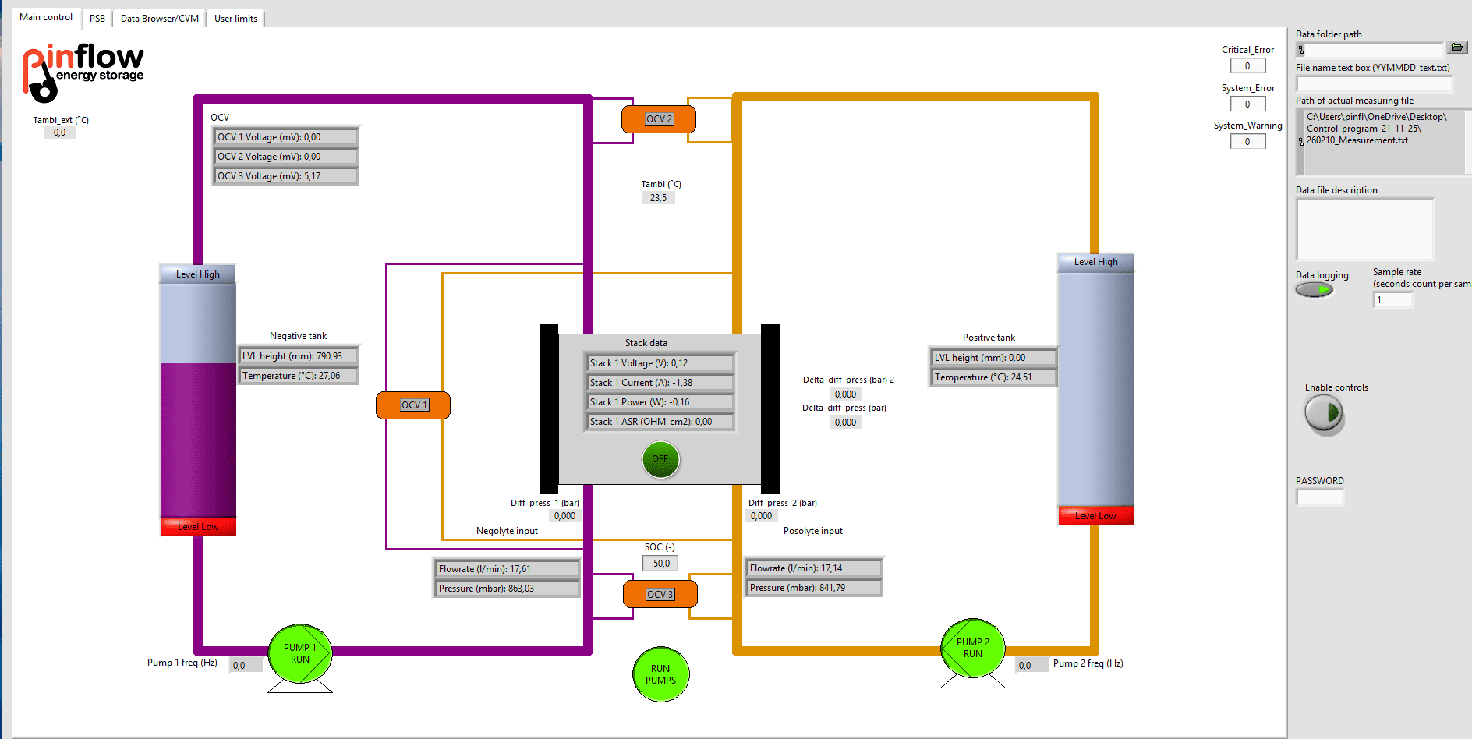Click OCV 1 Voltage (mV) readout
This screenshot has width=1472, height=739.
(285, 137)
